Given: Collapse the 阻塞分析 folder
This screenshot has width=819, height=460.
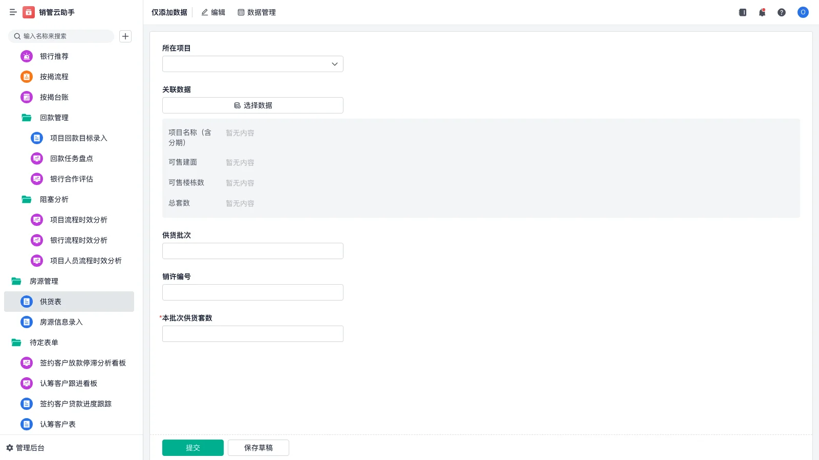Looking at the screenshot, I should pyautogui.click(x=27, y=199).
